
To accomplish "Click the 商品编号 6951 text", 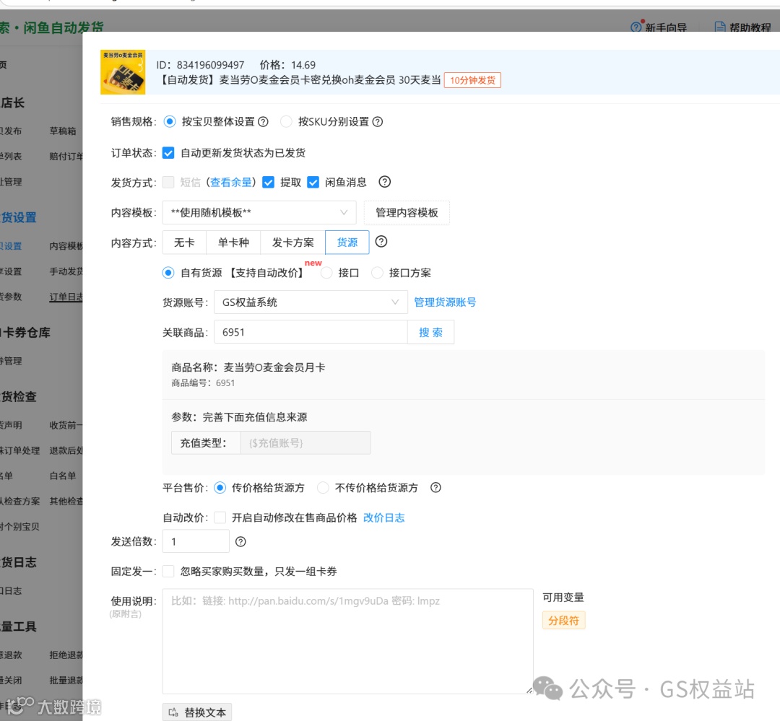I will click(203, 383).
